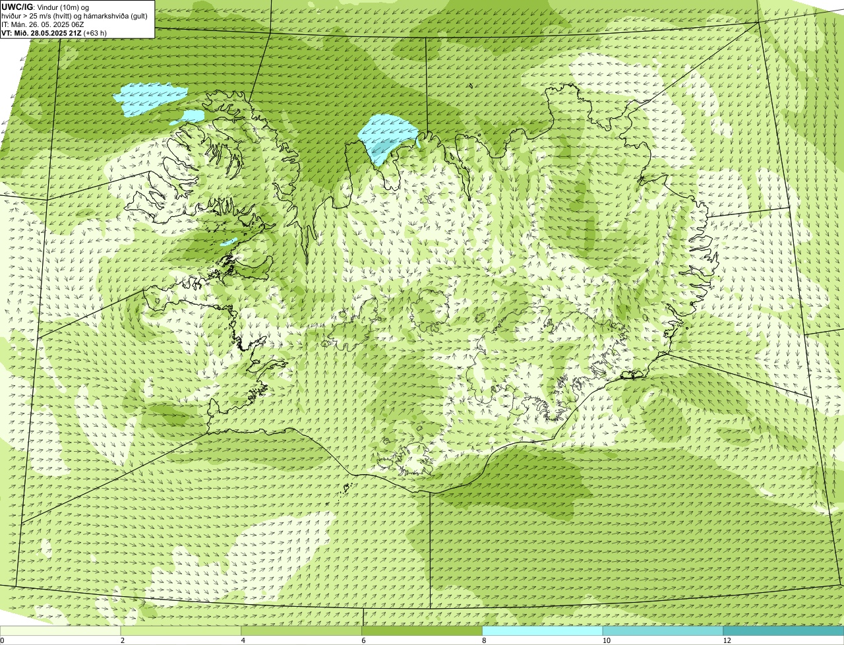Viewport: 844px width, 645px height.
Task: Click the legend scale label '4'
Action: pyautogui.click(x=243, y=640)
